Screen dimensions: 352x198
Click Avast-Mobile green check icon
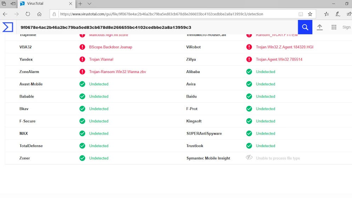coord(83,84)
